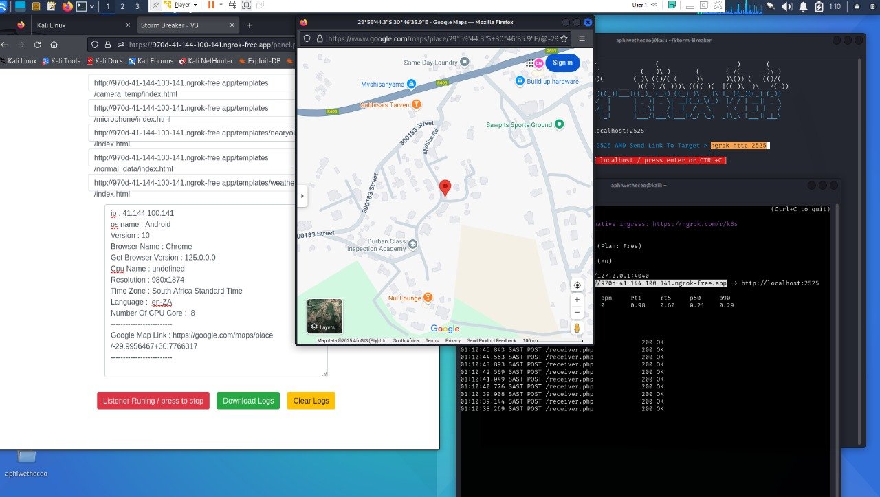Click the notification bell in the system tray

click(803, 7)
